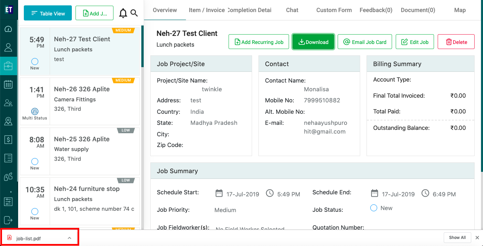Open the calendar sidebar icon

[x=8, y=84]
